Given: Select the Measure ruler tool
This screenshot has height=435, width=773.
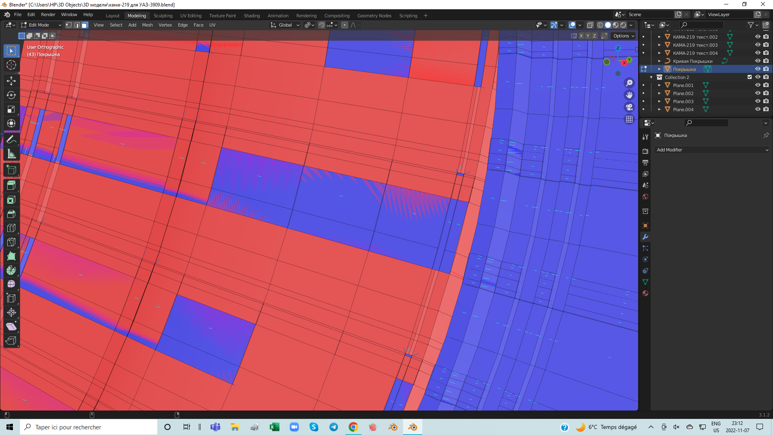Looking at the screenshot, I should coord(11,154).
